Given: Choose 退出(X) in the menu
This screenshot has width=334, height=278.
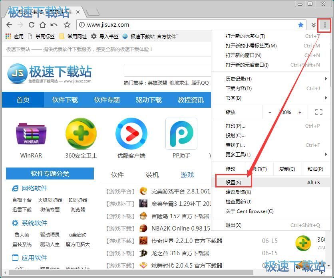Looking at the screenshot, I should tap(270, 225).
